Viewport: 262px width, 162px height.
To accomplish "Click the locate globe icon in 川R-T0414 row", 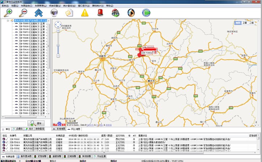I will [4, 142].
